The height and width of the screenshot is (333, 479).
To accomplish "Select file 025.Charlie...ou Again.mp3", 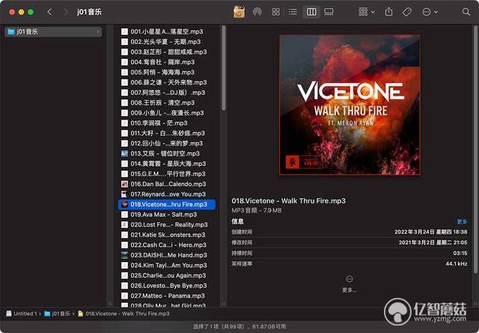I will [x=167, y=276].
